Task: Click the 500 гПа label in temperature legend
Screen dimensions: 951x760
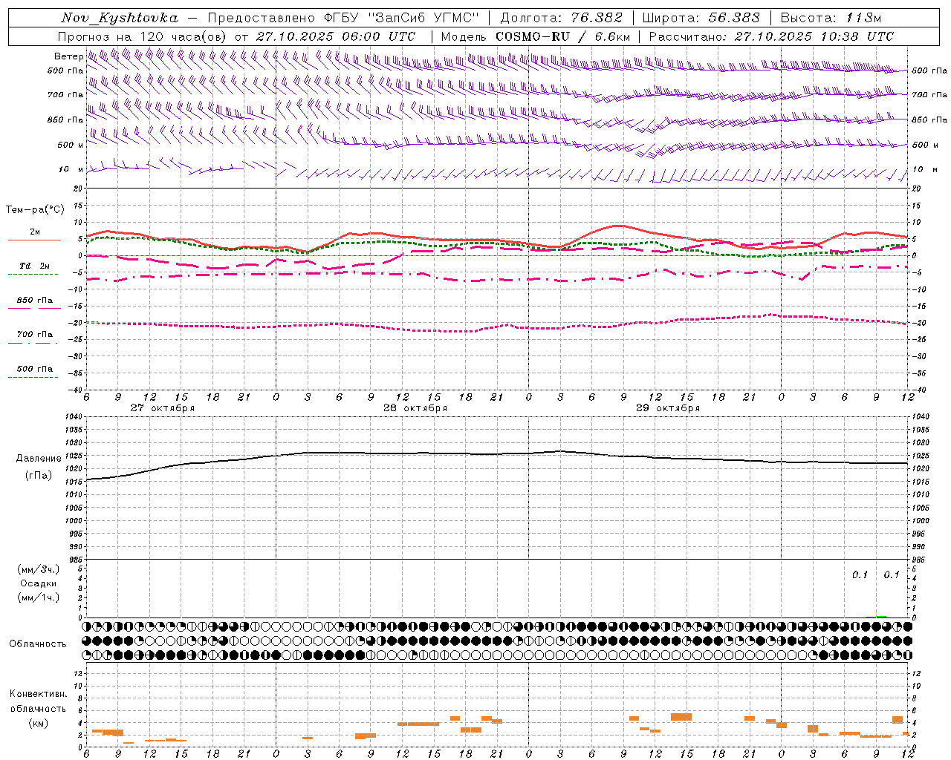Action: 34,369
